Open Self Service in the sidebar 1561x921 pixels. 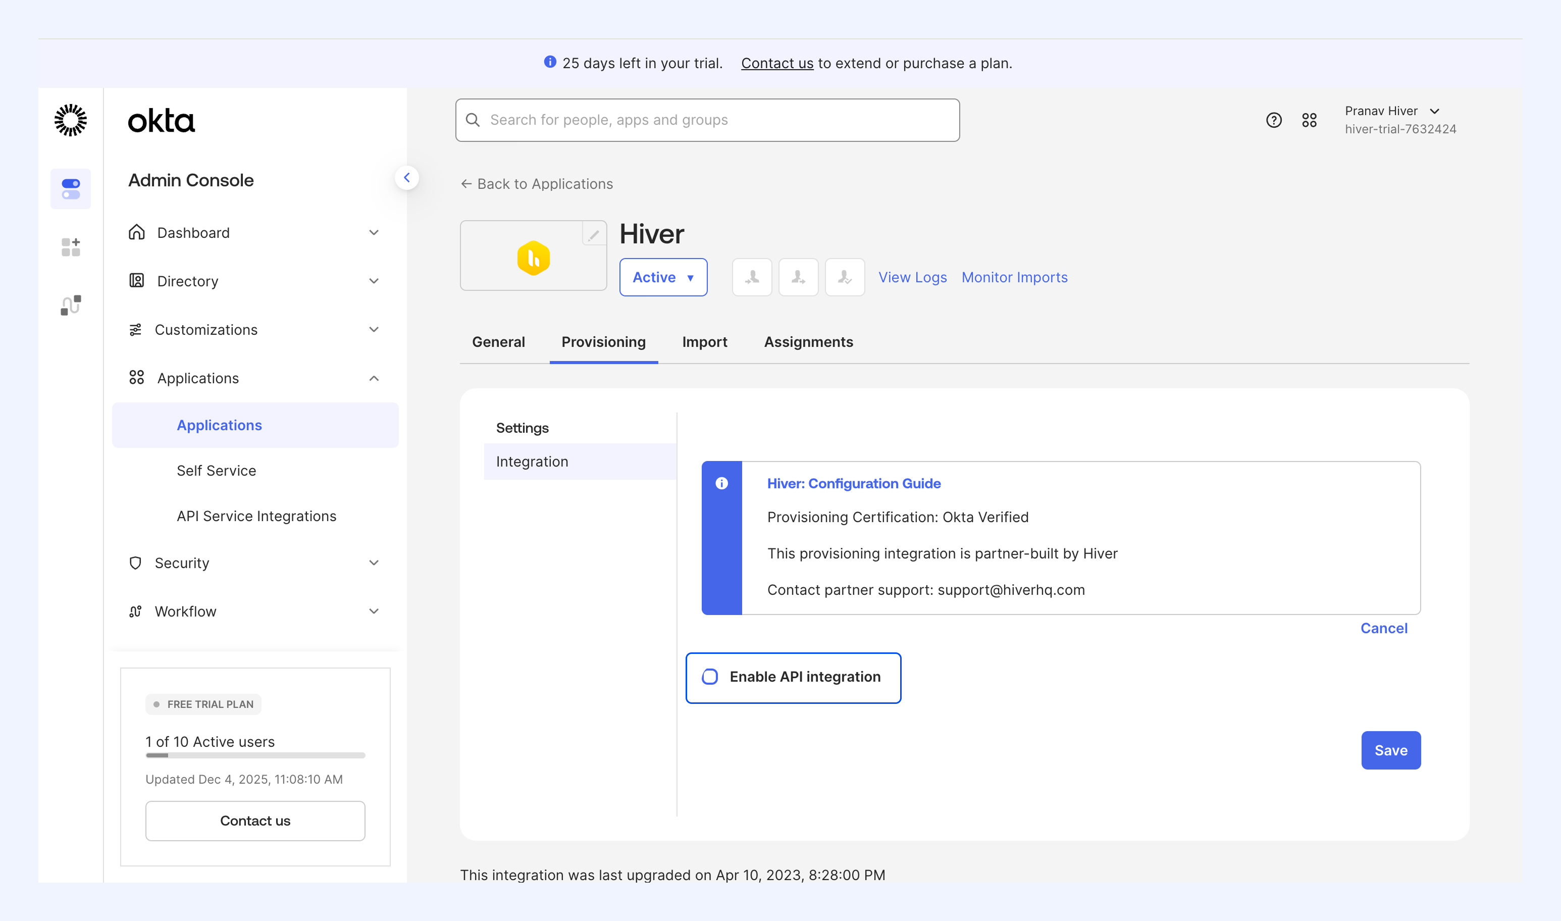coord(217,471)
